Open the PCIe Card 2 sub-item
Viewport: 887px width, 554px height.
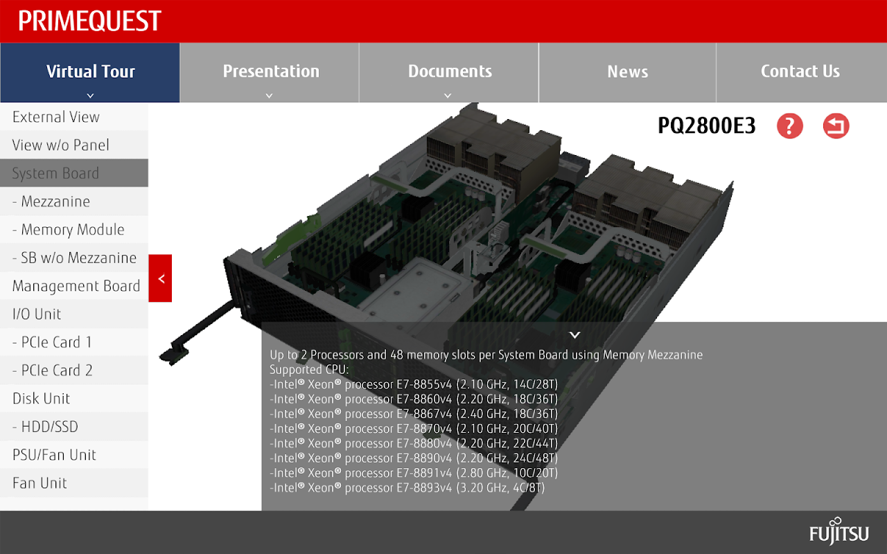pos(74,370)
